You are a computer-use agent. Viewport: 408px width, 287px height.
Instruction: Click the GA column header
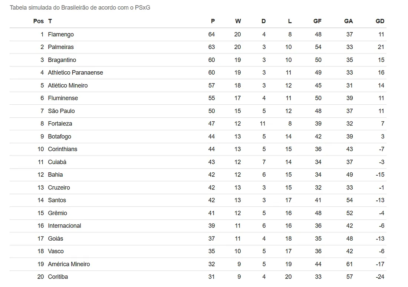(348, 21)
